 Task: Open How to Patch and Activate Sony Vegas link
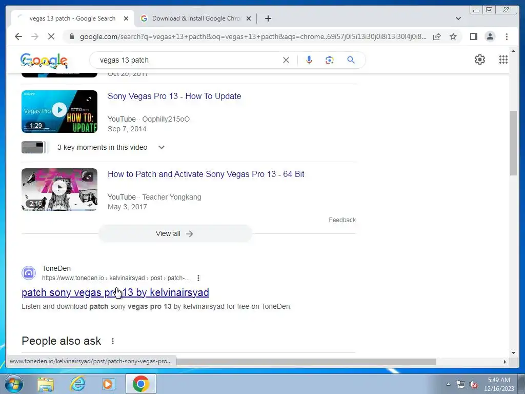click(206, 174)
